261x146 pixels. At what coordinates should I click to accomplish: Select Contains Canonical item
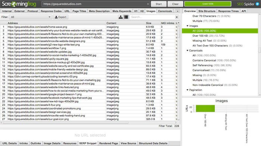coord(214,61)
